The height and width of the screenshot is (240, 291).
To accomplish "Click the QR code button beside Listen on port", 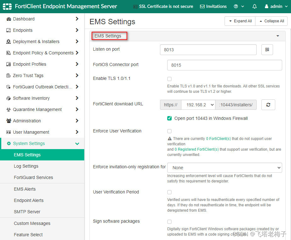I will pyautogui.click(x=267, y=50).
